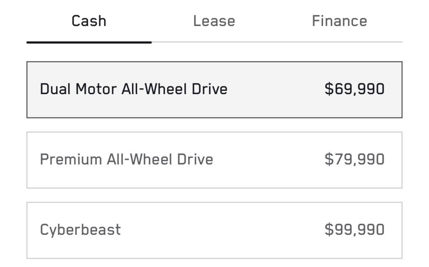Image resolution: width=429 pixels, height=267 pixels.
Task: Click the gray divider line under Finance
Action: tap(339, 42)
